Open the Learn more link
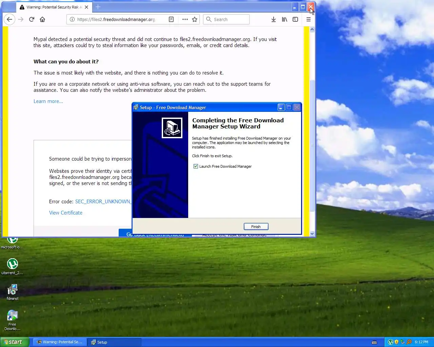This screenshot has height=347, width=434. tap(48, 101)
